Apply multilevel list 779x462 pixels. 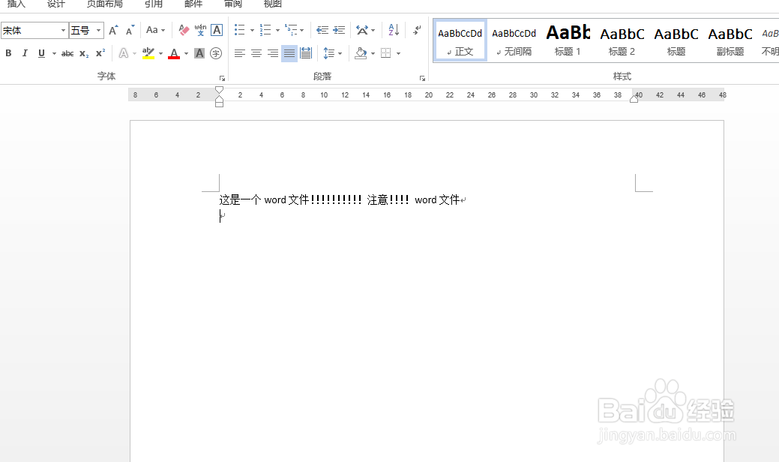point(291,30)
